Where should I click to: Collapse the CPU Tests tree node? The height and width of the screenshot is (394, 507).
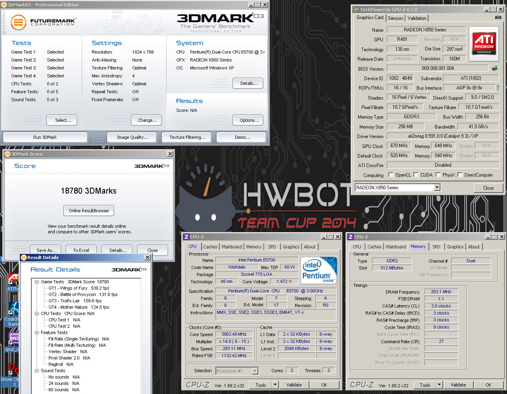click(36, 313)
